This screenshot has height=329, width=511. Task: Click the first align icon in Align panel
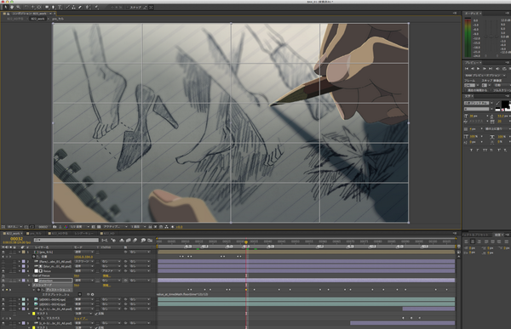point(467,241)
